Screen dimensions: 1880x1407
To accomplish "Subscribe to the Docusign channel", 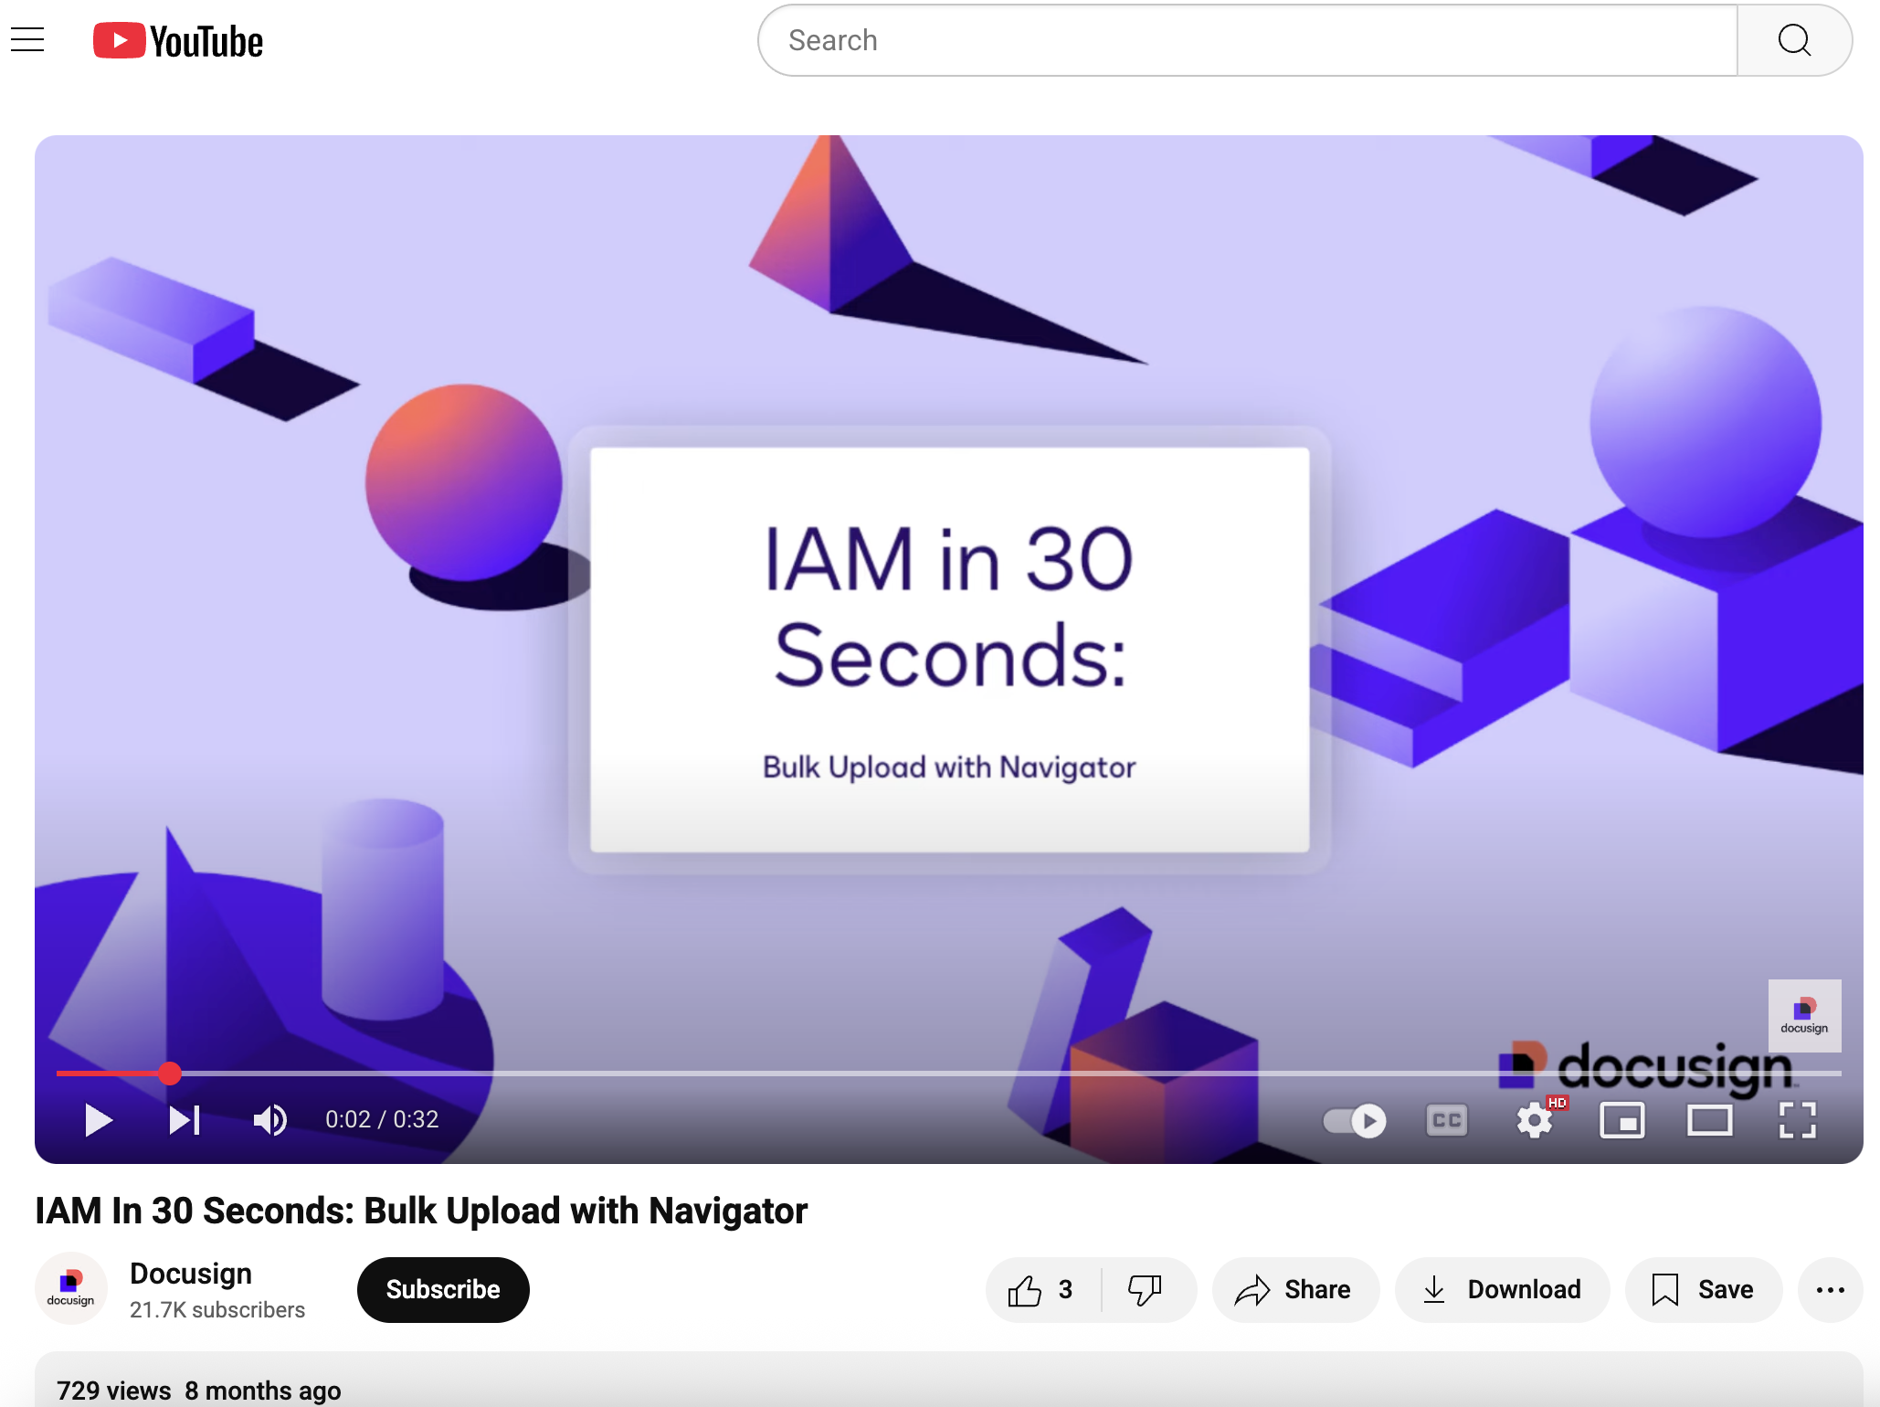I will [x=443, y=1290].
